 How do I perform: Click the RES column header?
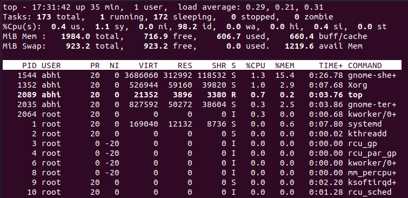185,65
